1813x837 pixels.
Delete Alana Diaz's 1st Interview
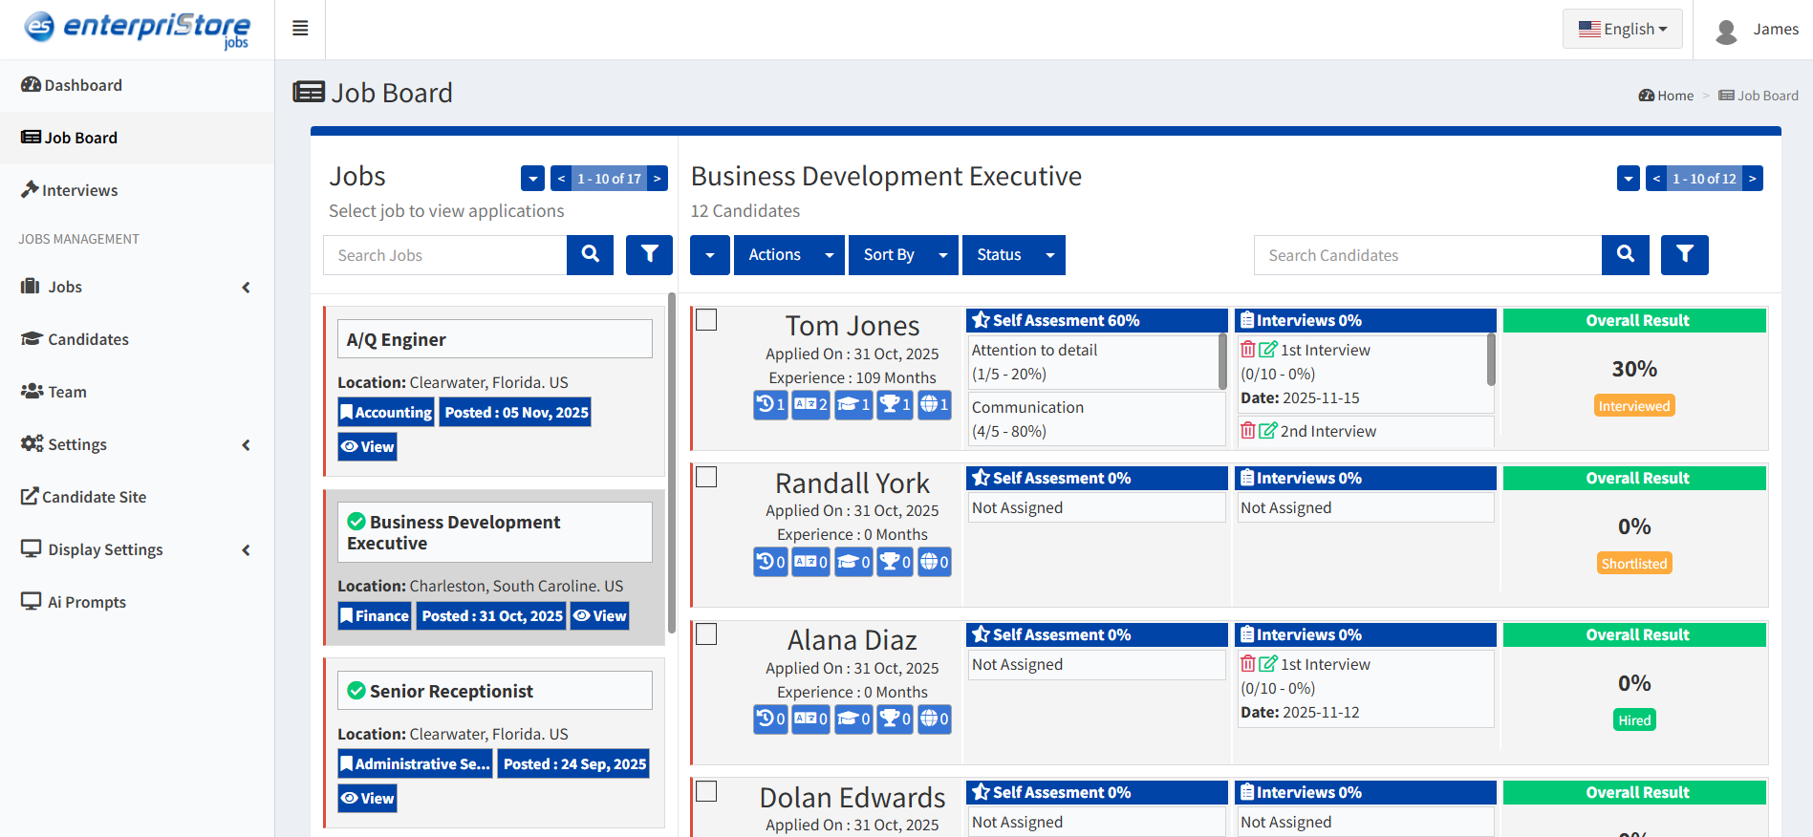[1248, 664]
